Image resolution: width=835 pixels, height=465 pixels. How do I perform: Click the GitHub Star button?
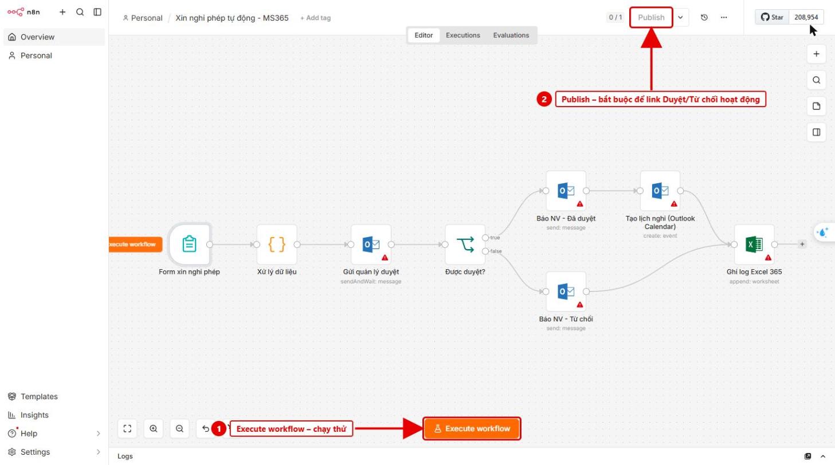(772, 17)
